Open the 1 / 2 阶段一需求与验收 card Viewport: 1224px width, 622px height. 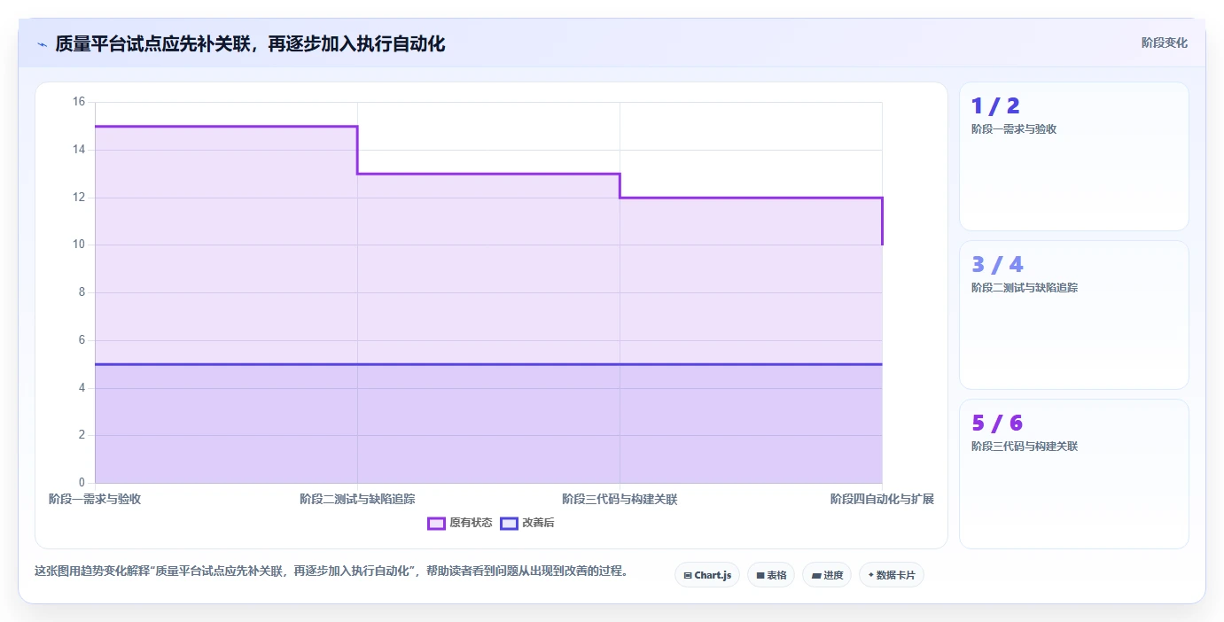pos(1073,157)
